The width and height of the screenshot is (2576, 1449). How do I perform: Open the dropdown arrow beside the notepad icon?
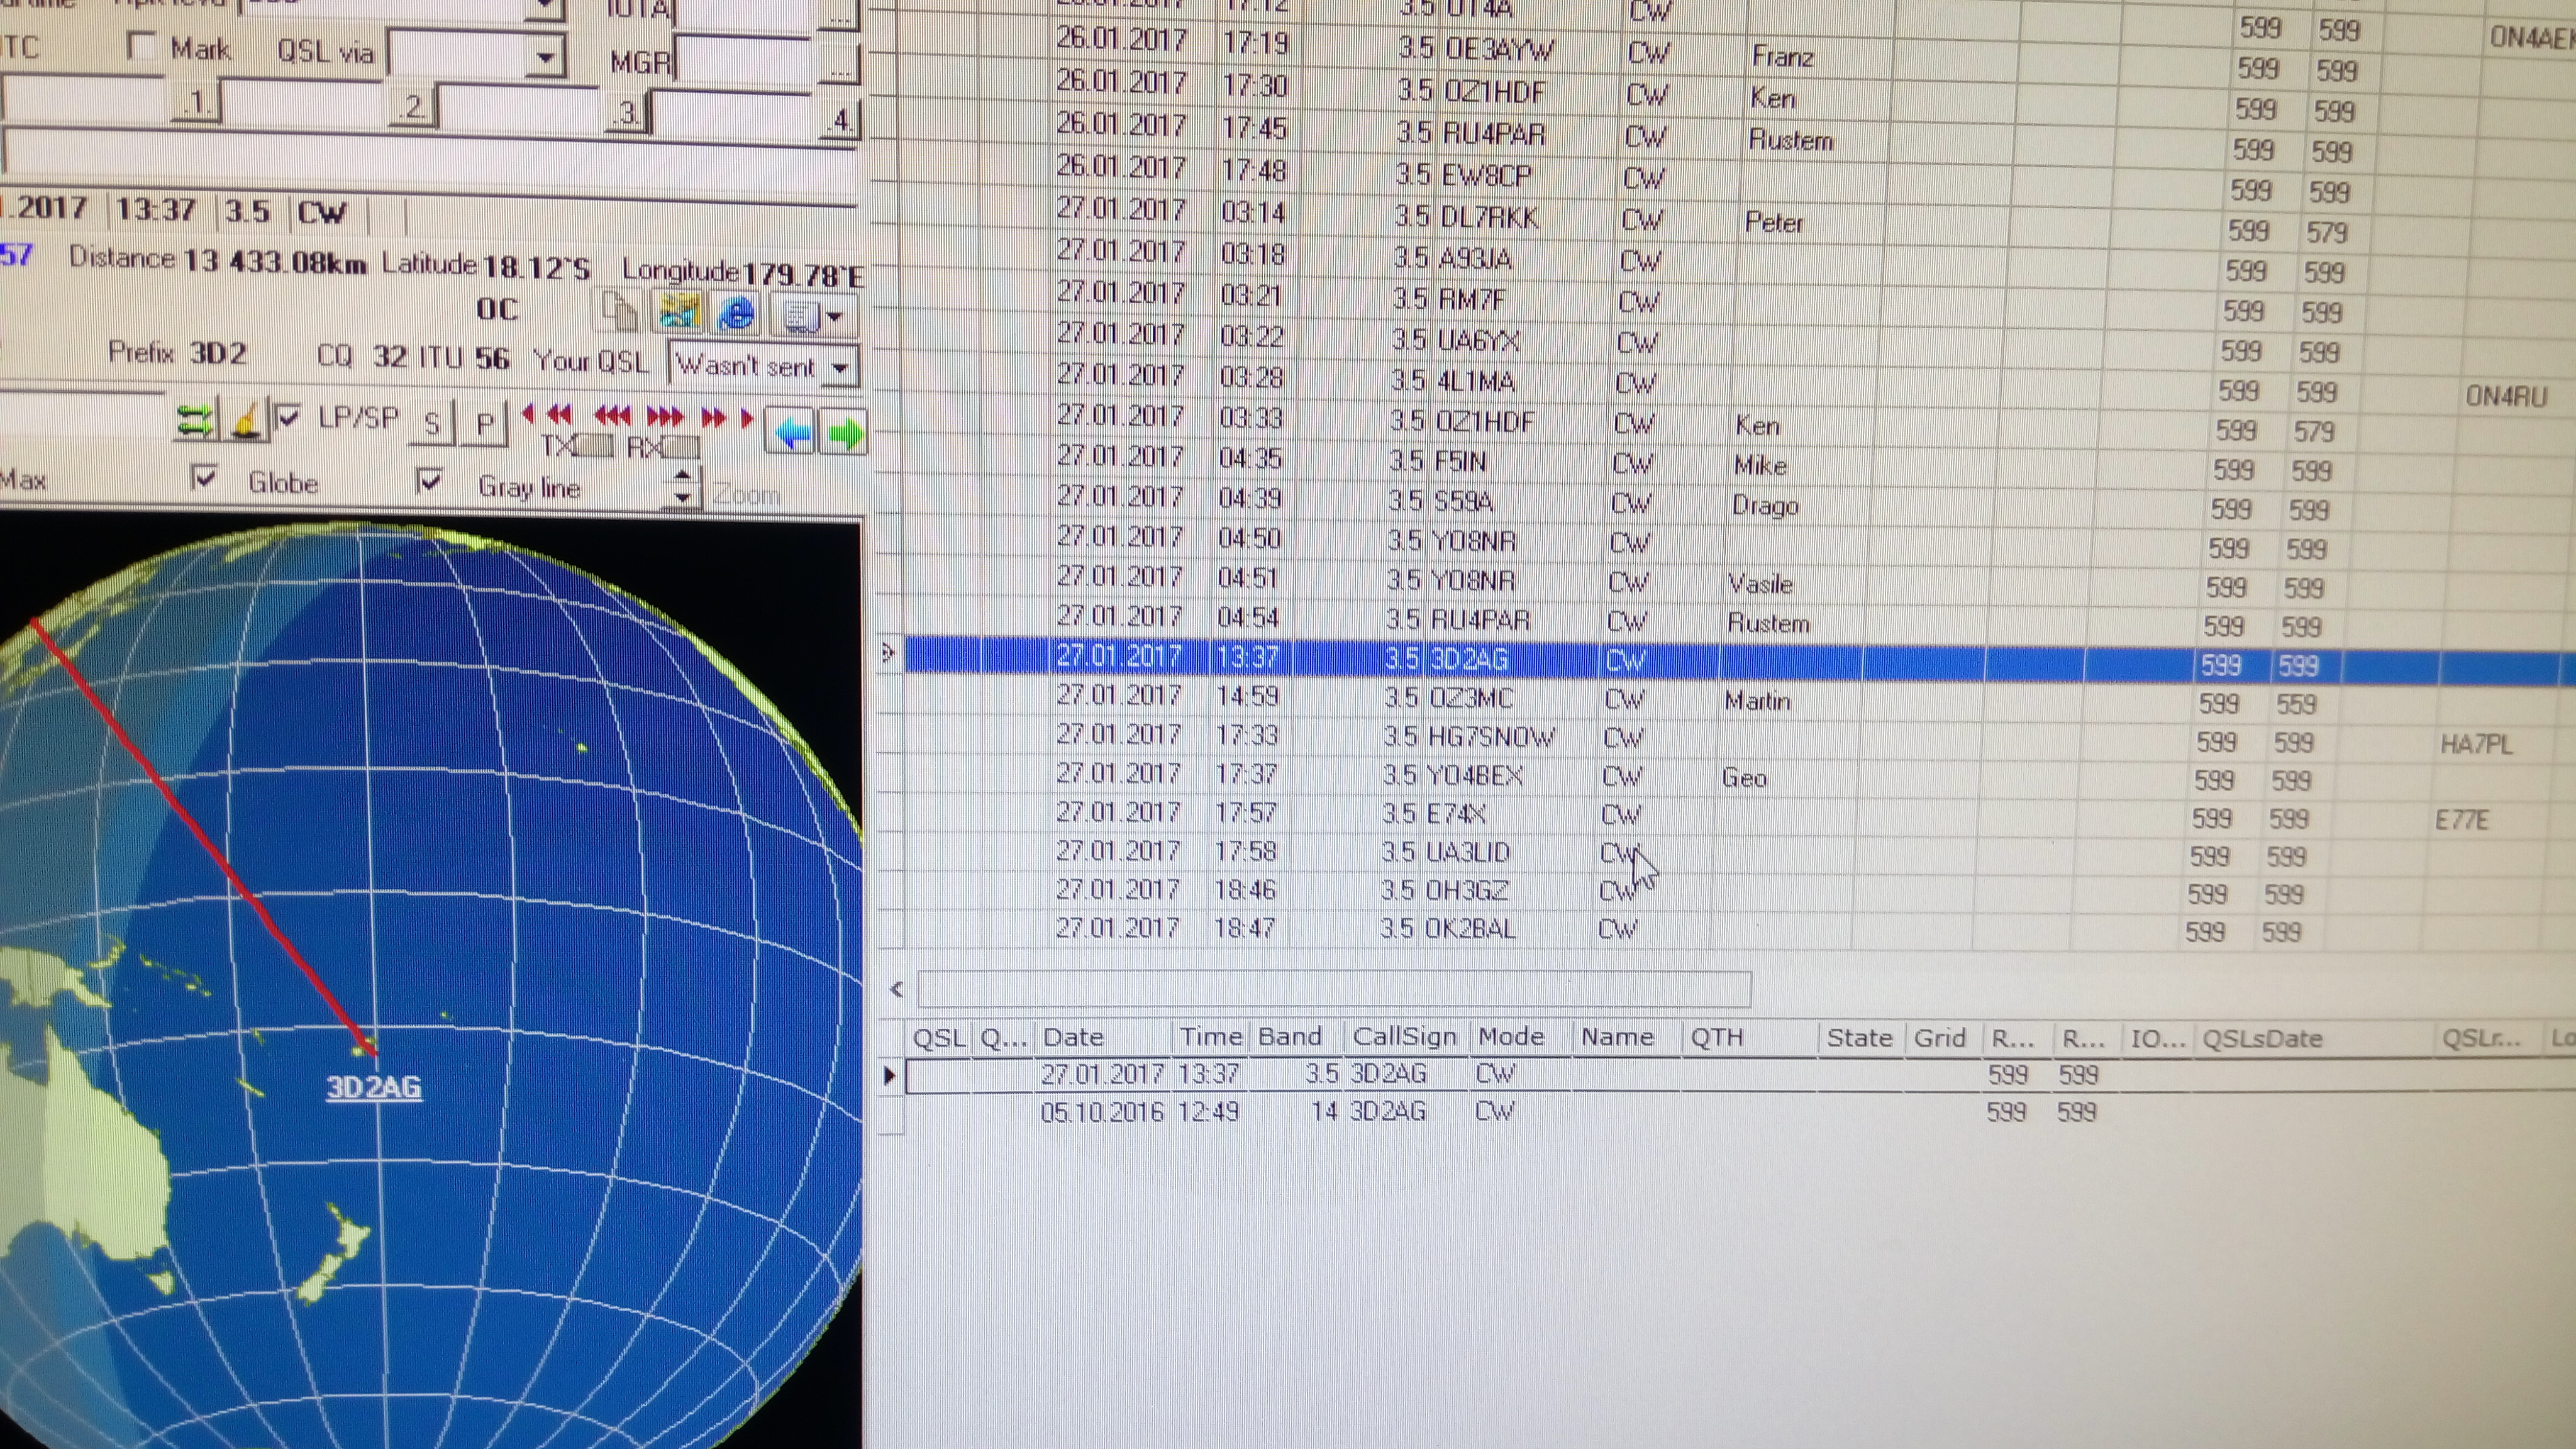click(835, 317)
